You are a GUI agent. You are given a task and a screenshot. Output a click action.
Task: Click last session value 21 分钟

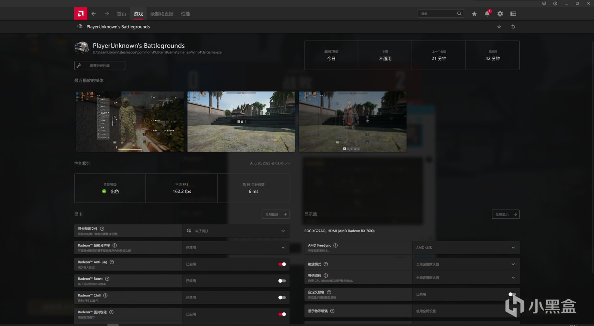(x=439, y=59)
